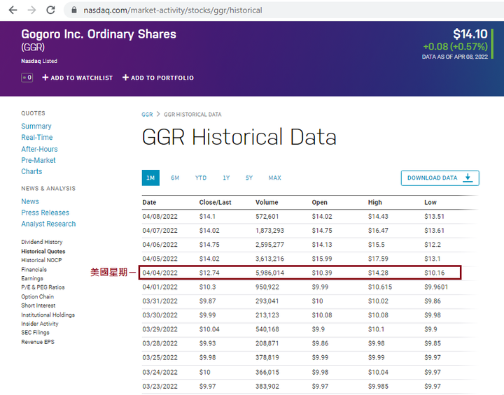Open Option Chain in the sidebar
This screenshot has height=395, width=504.
point(38,296)
